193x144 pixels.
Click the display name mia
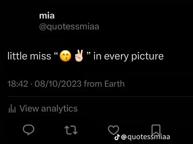(x=47, y=16)
